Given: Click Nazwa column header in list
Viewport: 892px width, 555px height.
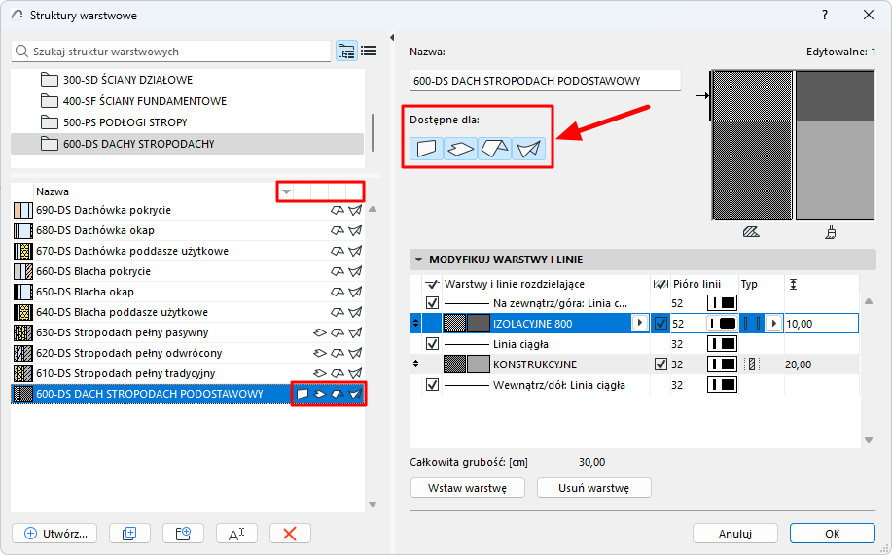Looking at the screenshot, I should coord(53,191).
